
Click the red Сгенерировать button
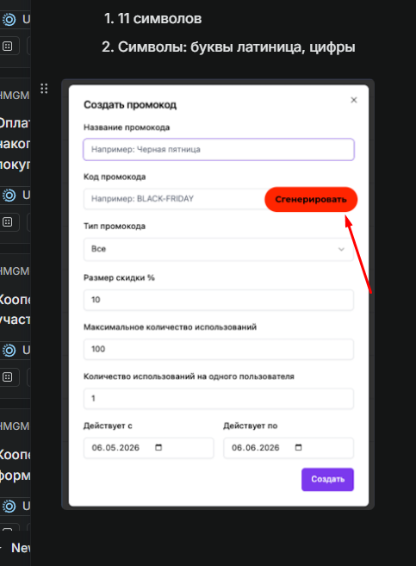pos(311,199)
